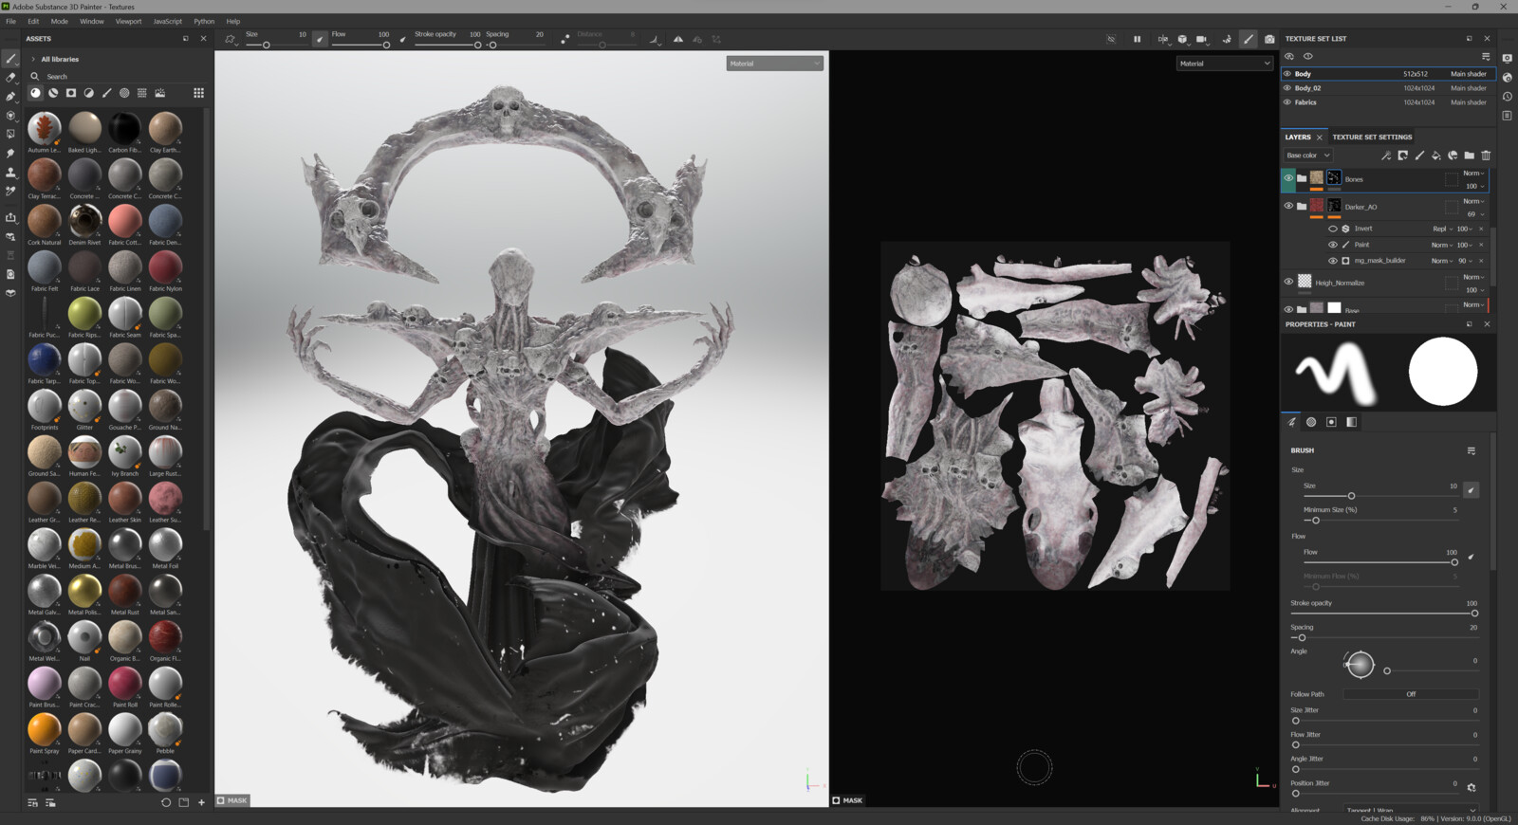This screenshot has width=1518, height=825.
Task: Click the symmetry icon in top toolbar
Action: click(x=678, y=39)
